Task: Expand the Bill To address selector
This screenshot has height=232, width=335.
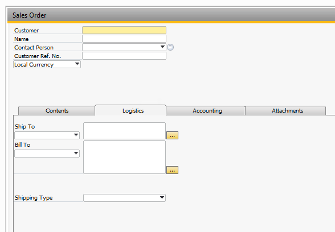Action: coord(47,154)
